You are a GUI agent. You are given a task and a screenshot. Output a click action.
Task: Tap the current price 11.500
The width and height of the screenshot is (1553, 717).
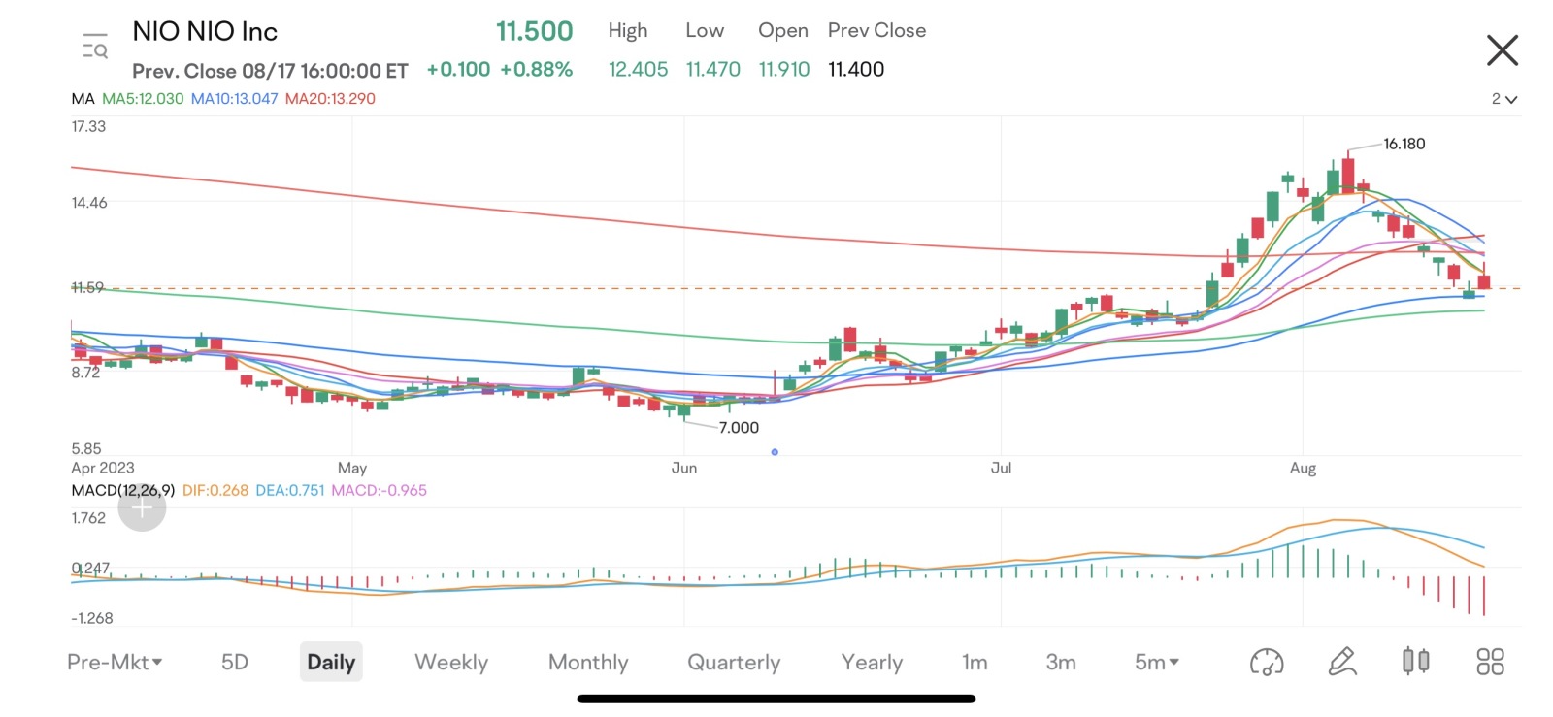(534, 31)
